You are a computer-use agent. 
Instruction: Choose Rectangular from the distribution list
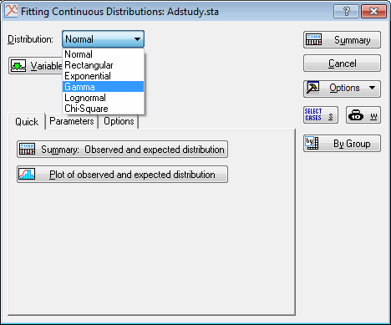coord(103,65)
